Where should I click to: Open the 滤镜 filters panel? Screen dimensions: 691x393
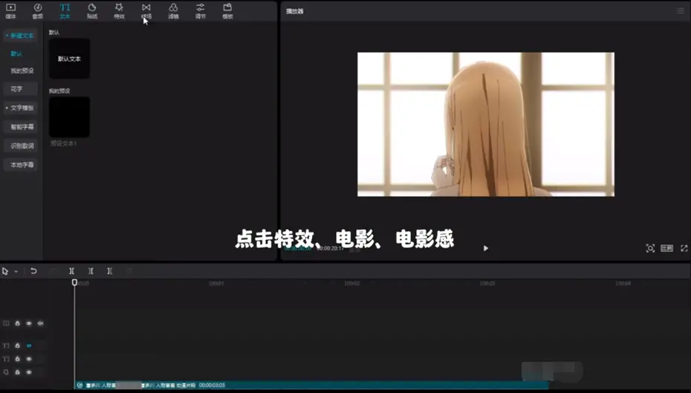pyautogui.click(x=173, y=11)
